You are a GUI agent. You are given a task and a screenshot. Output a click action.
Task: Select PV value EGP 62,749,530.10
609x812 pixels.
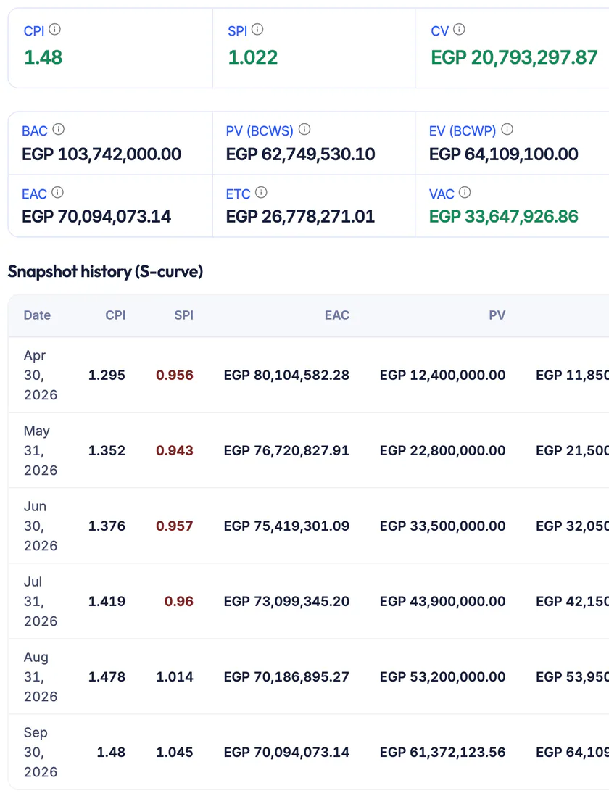300,154
